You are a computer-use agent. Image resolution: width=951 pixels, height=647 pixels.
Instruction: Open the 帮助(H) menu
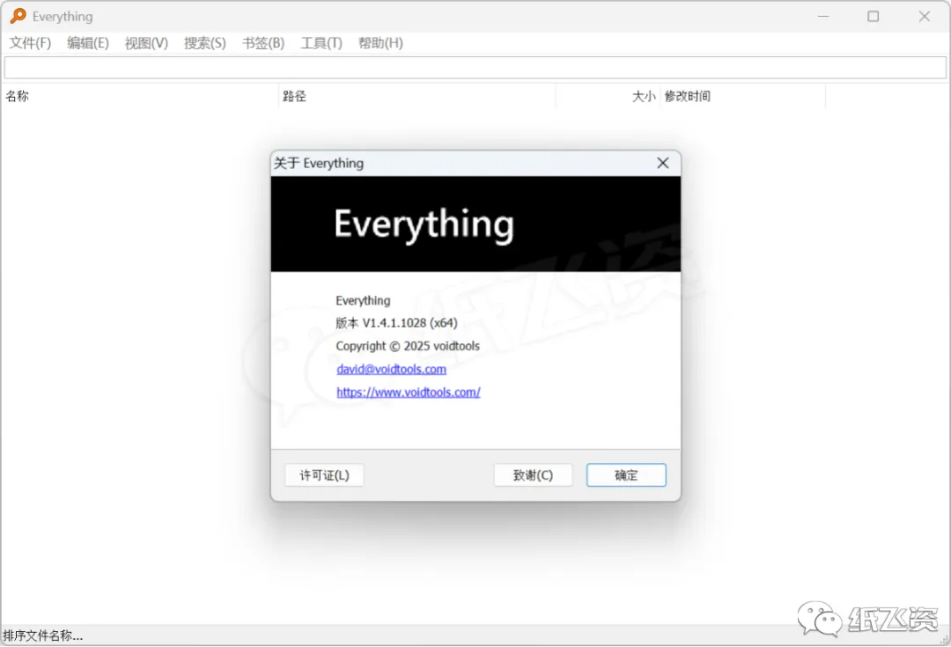pyautogui.click(x=380, y=43)
